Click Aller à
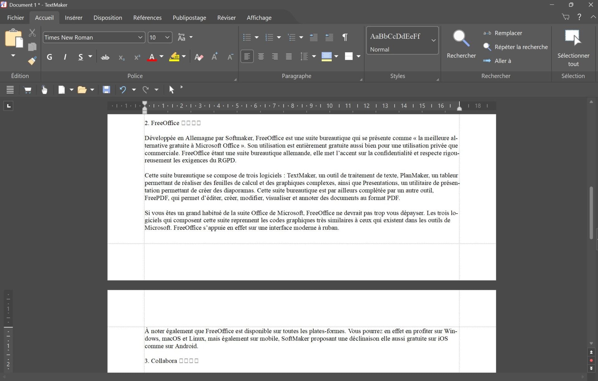 [497, 61]
